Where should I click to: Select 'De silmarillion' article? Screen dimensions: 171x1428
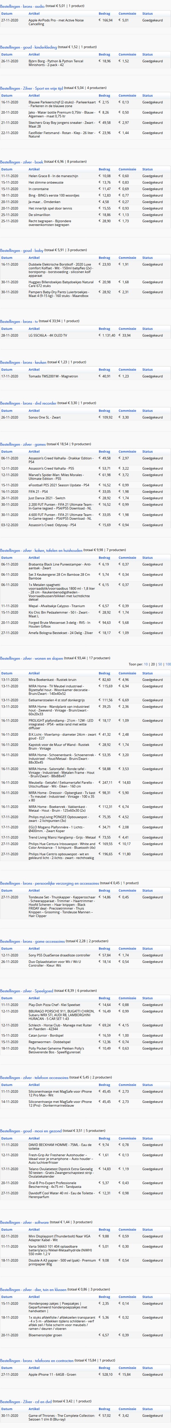click(x=39, y=215)
